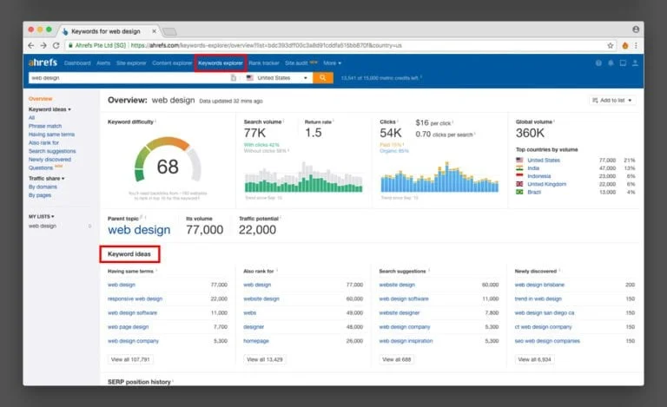Click the ahrefs logo
This screenshot has height=407, width=667.
coord(43,63)
